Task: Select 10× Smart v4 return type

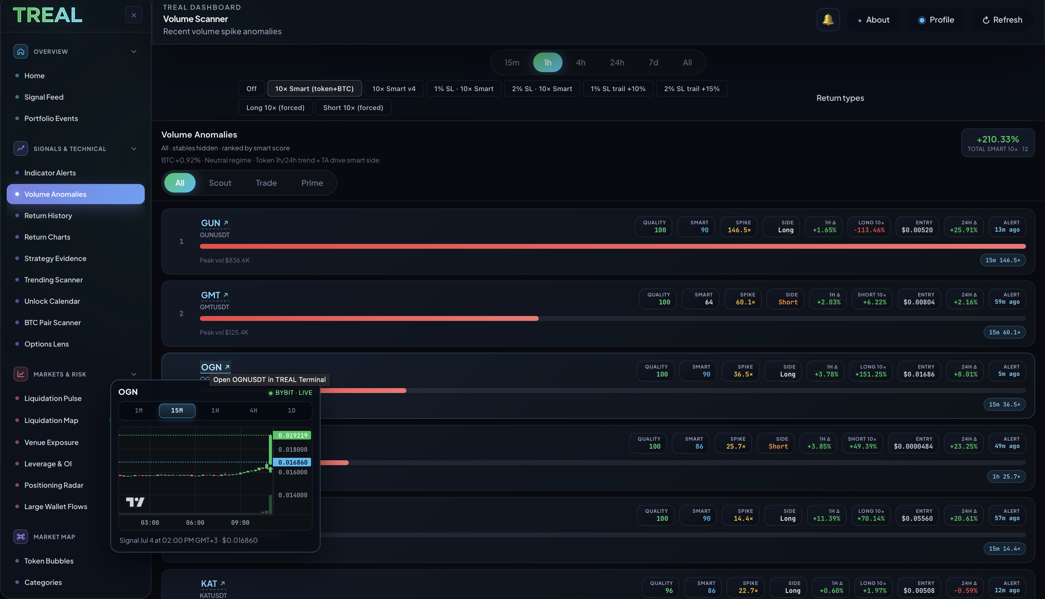Action: [x=394, y=88]
